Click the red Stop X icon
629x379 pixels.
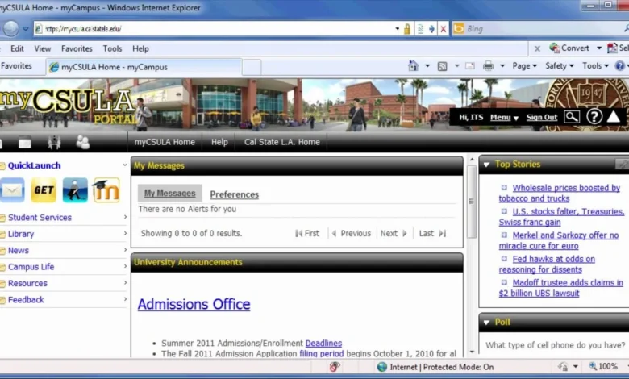pos(444,29)
